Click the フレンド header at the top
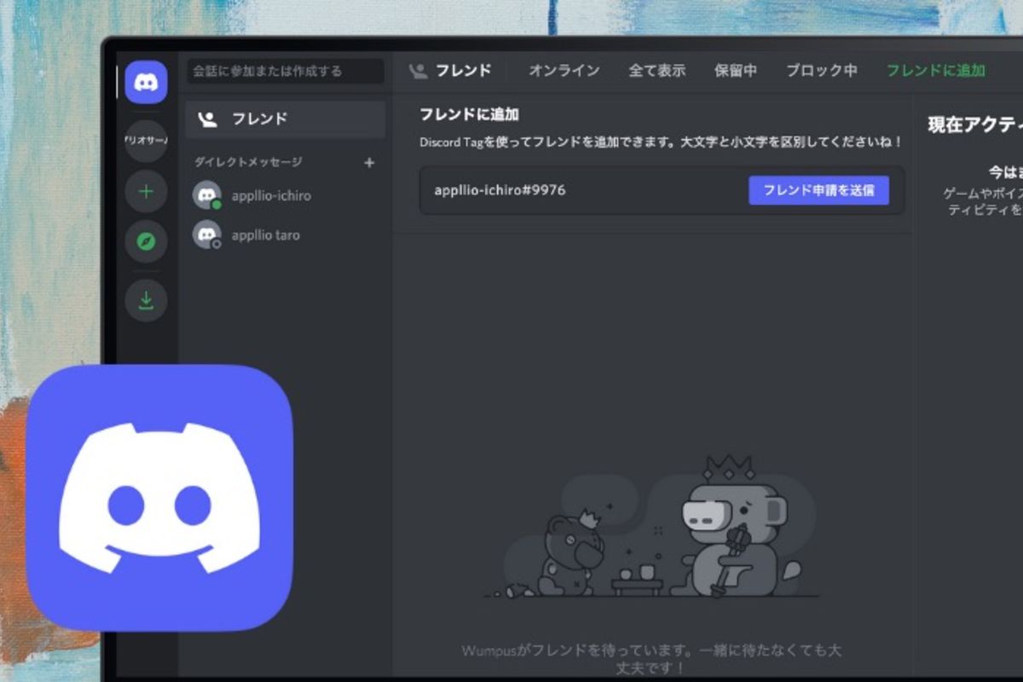 point(450,71)
